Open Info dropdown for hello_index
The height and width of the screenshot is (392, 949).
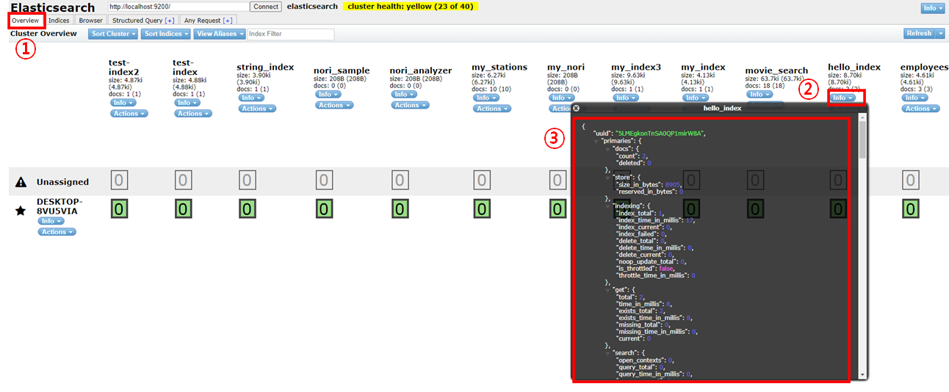point(841,98)
